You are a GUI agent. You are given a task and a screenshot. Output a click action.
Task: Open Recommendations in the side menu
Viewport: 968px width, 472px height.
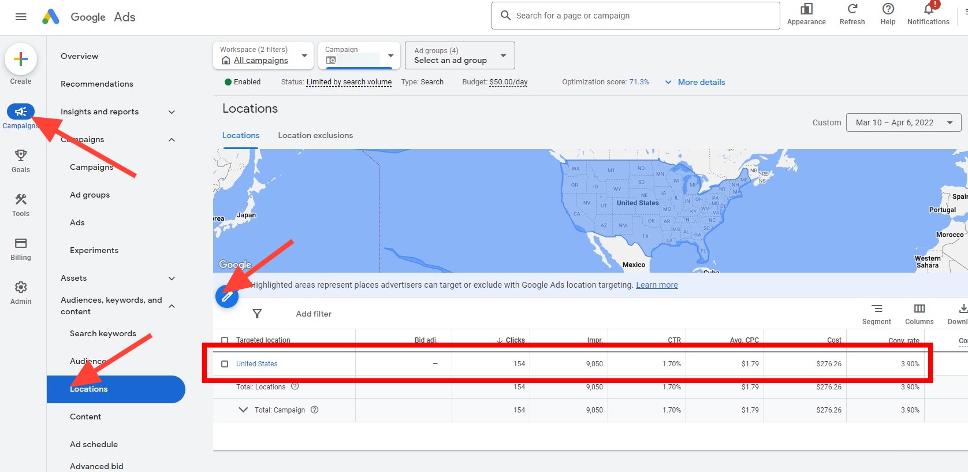[97, 84]
